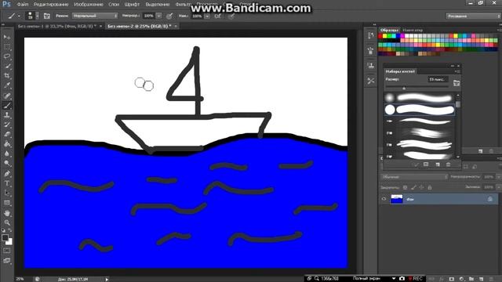The width and height of the screenshot is (502, 282).
Task: Open opacity slider dropdown arrow
Action: pyautogui.click(x=158, y=16)
